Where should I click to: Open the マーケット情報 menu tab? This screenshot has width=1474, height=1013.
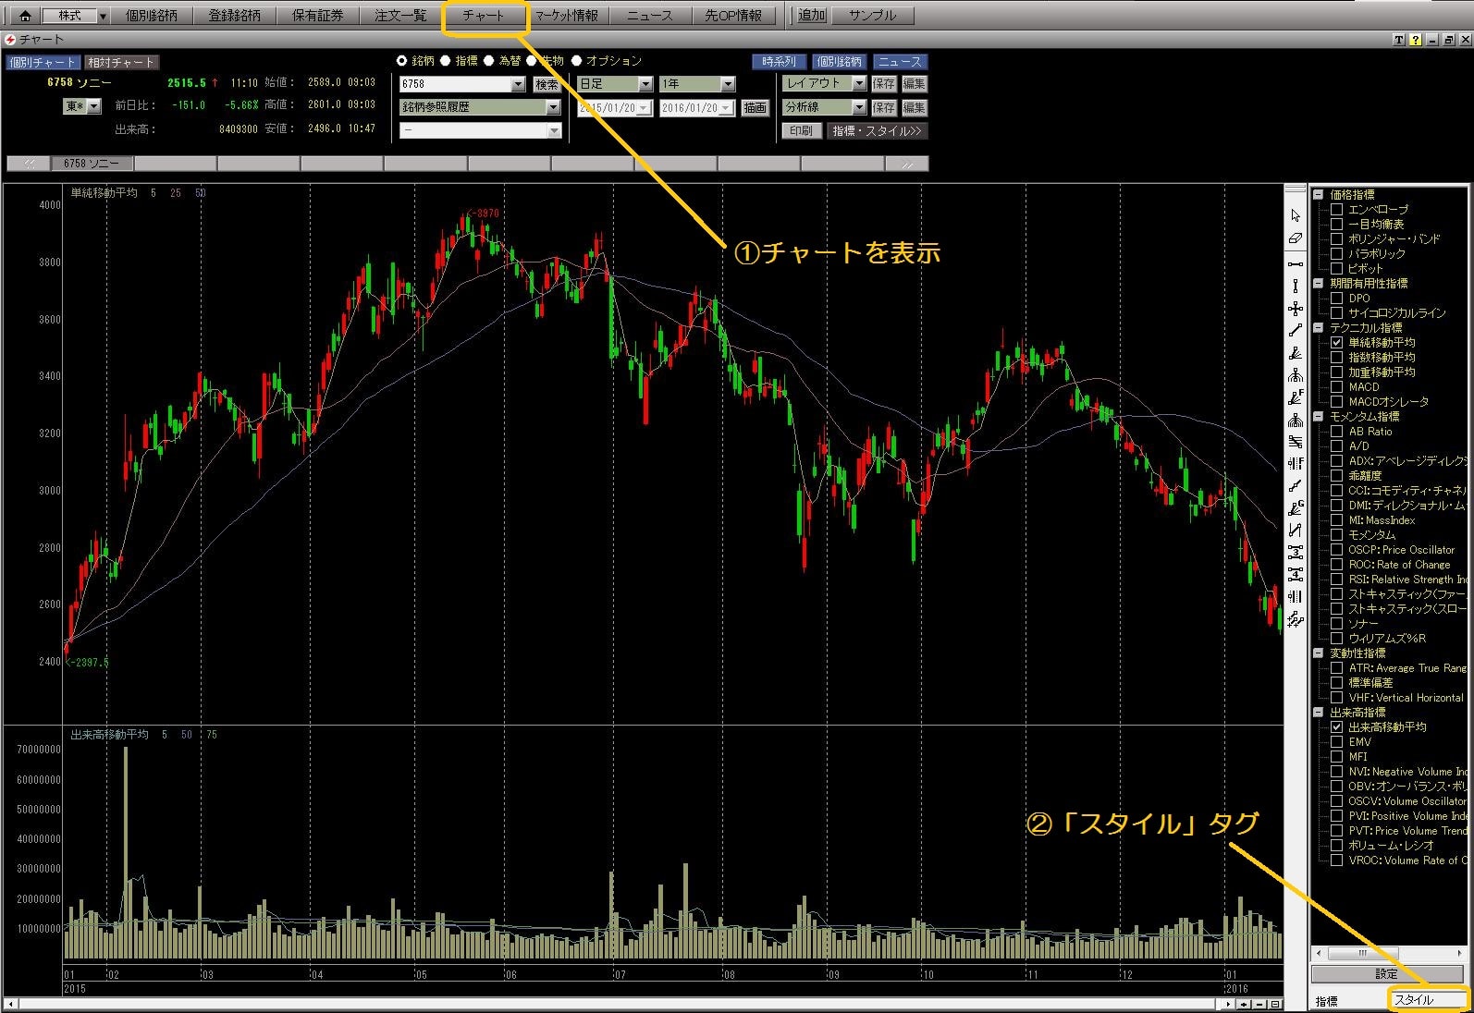(567, 16)
